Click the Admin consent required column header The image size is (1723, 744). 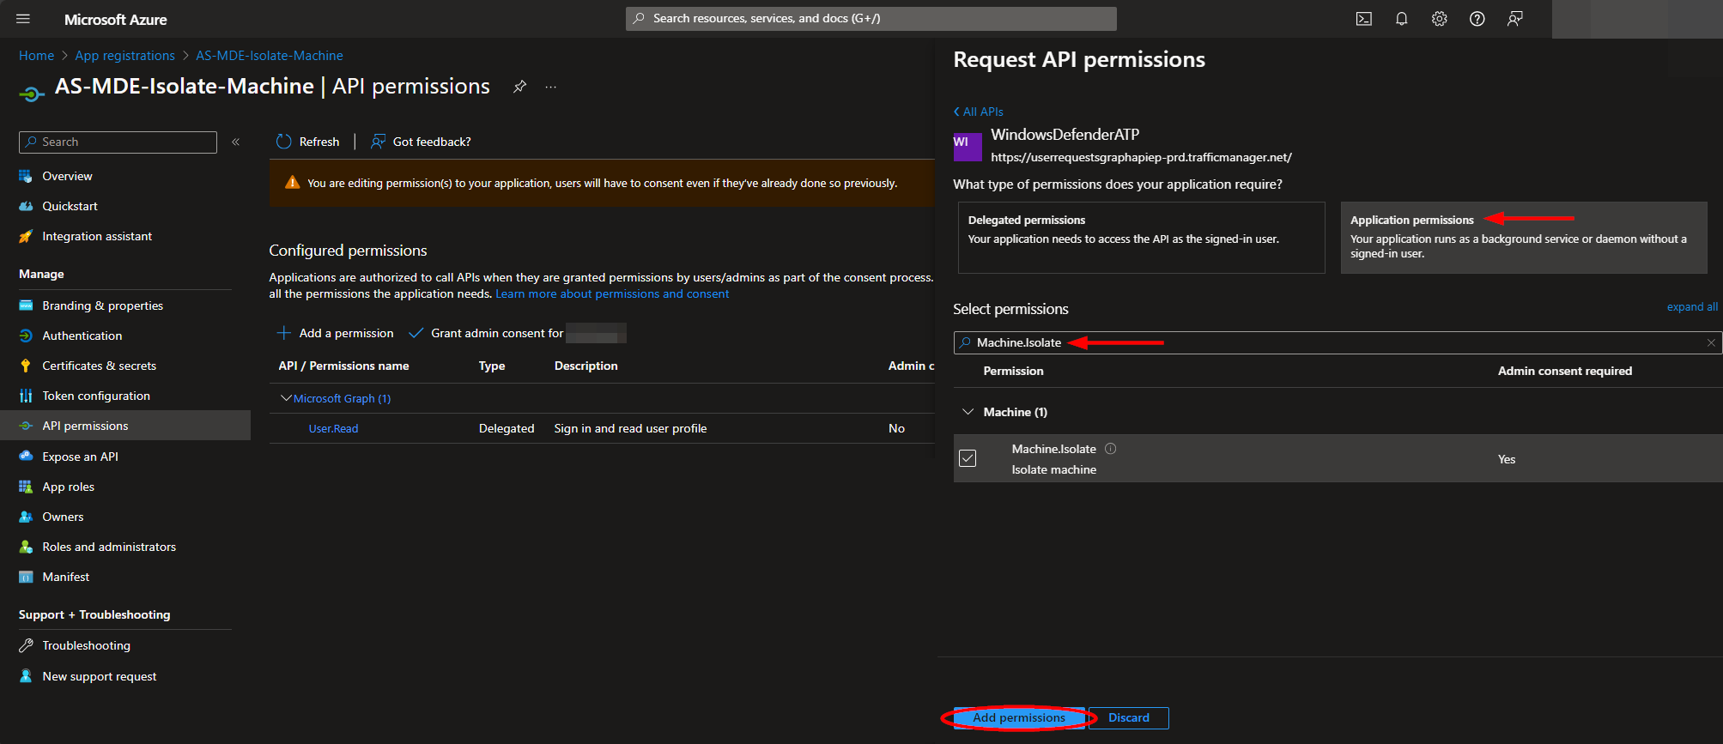(x=1565, y=371)
